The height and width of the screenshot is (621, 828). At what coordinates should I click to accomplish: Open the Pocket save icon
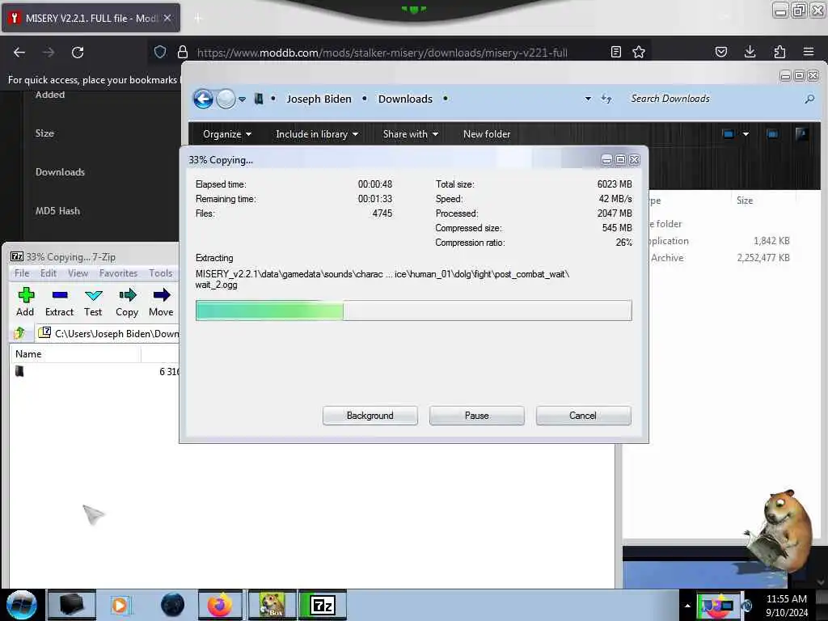721,52
